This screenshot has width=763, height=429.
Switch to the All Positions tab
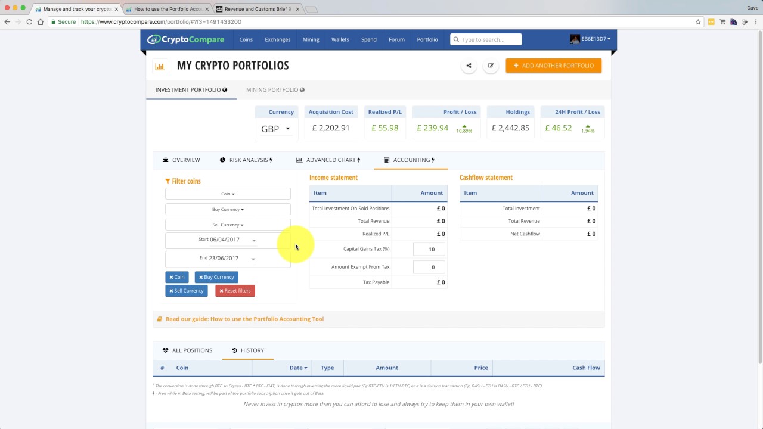click(x=187, y=350)
